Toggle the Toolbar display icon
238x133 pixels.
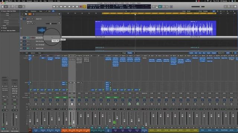click(x=13, y=7)
